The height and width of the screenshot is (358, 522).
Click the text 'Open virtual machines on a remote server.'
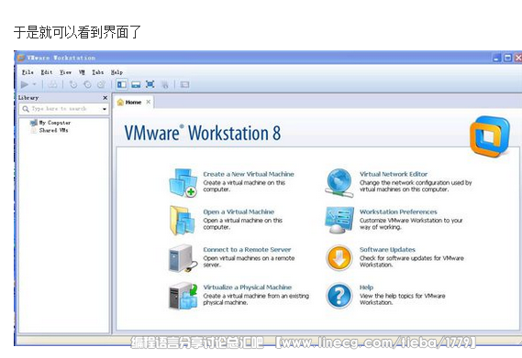click(x=249, y=262)
